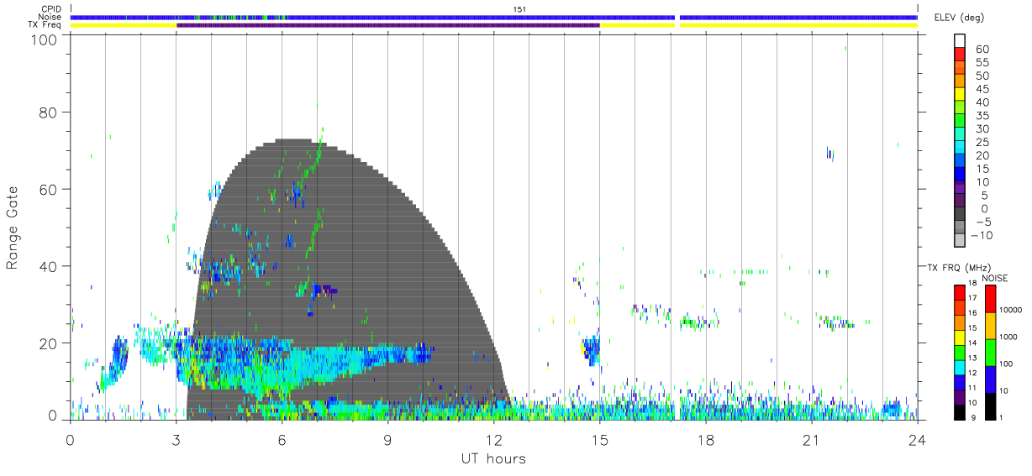Click the 1000 label on the NOISE scale
1032x476 pixels.
click(1008, 337)
